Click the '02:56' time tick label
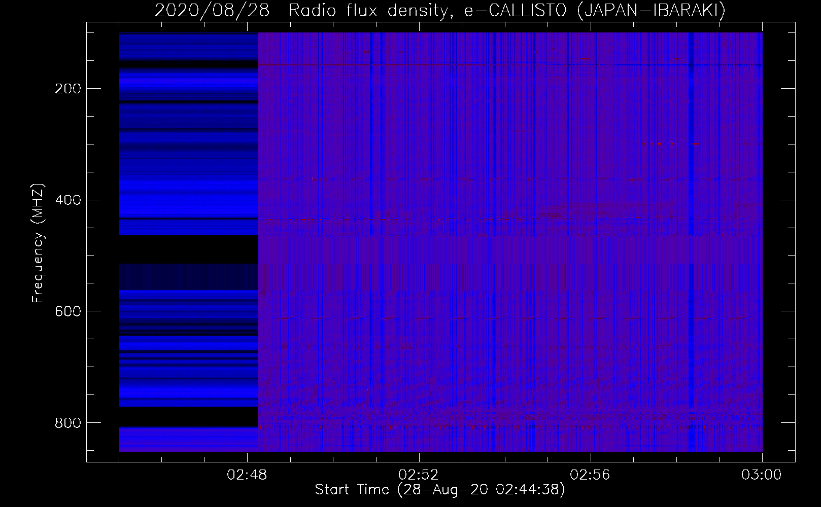This screenshot has height=507, width=821. [590, 475]
